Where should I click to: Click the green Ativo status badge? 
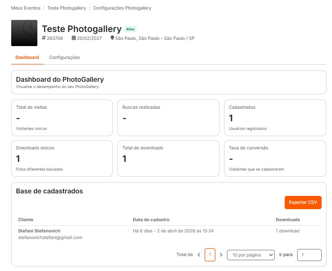(130, 29)
